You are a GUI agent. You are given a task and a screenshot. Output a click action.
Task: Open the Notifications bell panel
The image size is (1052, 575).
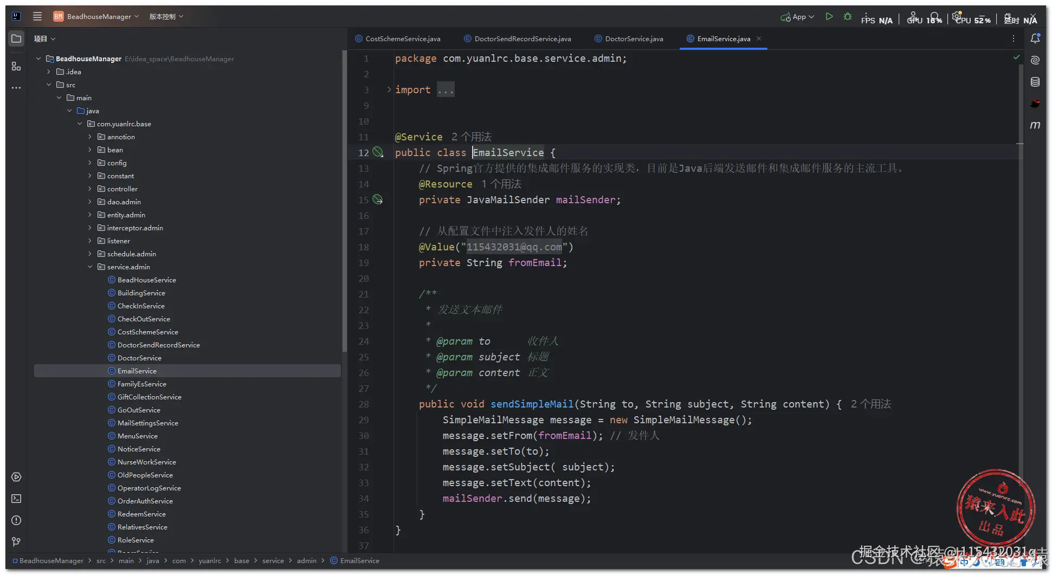(x=1035, y=38)
